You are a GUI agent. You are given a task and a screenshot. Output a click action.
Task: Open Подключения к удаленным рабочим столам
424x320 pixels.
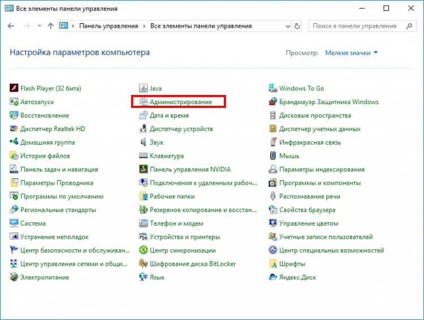[x=204, y=183]
